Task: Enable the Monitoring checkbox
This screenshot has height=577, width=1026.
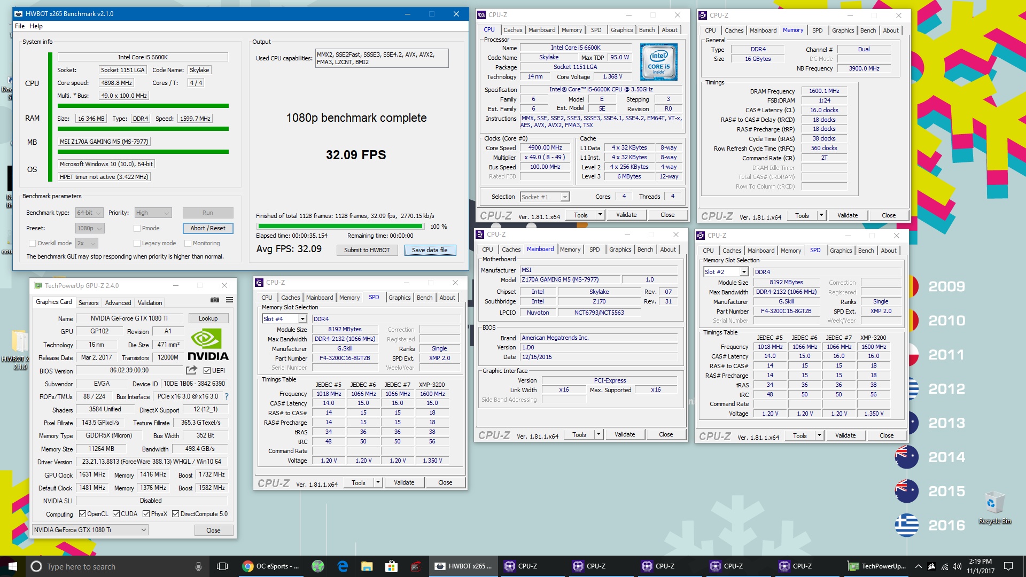Action: [x=188, y=243]
